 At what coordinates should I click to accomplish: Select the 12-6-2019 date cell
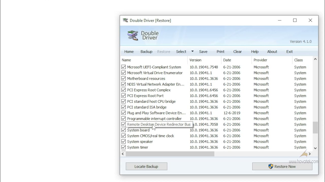pyautogui.click(x=232, y=113)
